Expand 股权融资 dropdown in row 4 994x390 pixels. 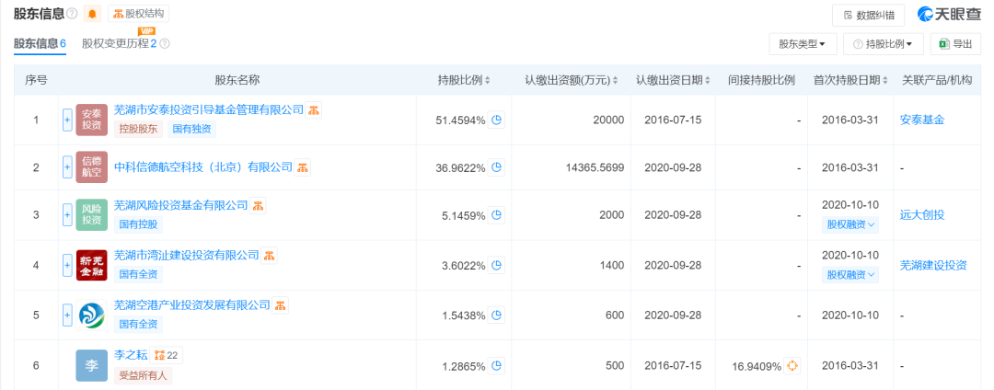[x=850, y=275]
